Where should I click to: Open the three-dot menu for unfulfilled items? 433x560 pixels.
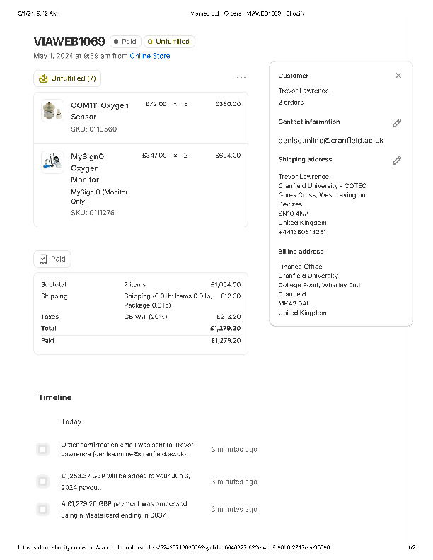(241, 78)
